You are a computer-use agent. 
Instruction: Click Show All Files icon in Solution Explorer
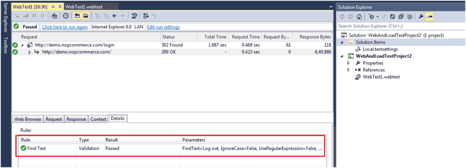[410, 17]
